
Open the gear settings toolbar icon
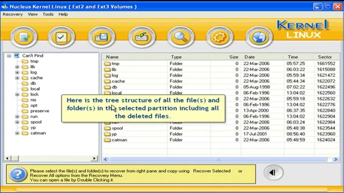pos(220,37)
